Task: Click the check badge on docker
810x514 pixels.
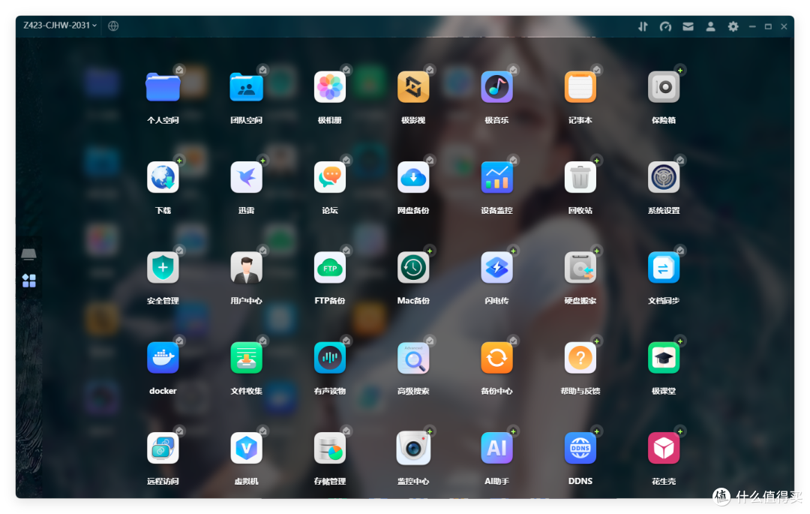Action: 179,341
